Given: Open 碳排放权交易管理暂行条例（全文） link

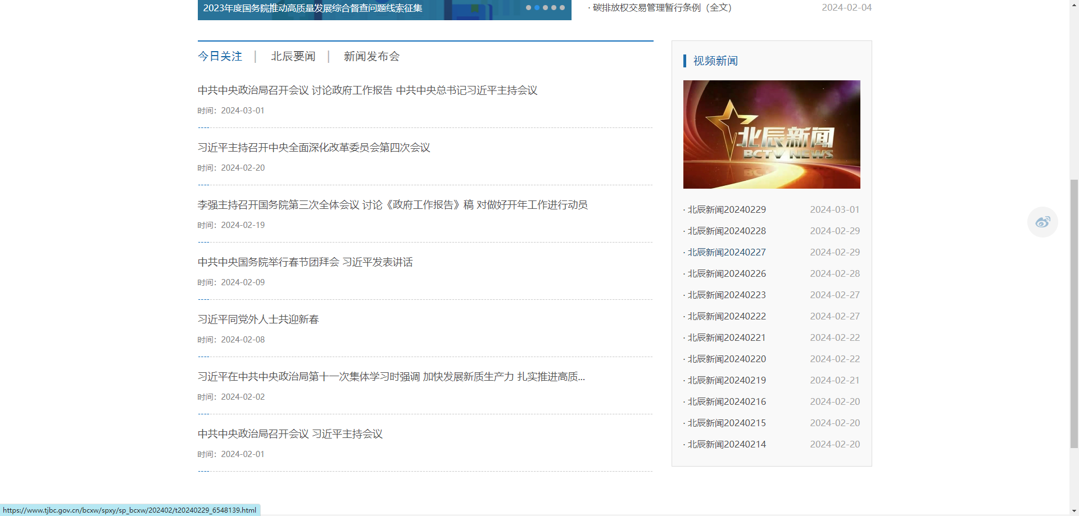Looking at the screenshot, I should [662, 8].
